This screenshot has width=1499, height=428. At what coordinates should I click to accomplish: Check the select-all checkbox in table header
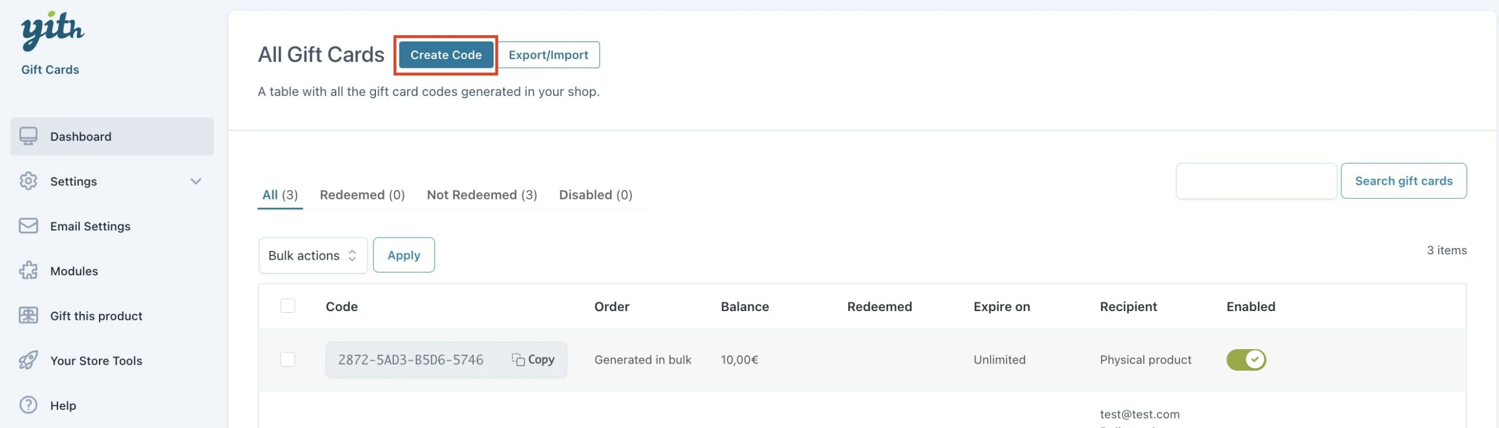tap(288, 306)
